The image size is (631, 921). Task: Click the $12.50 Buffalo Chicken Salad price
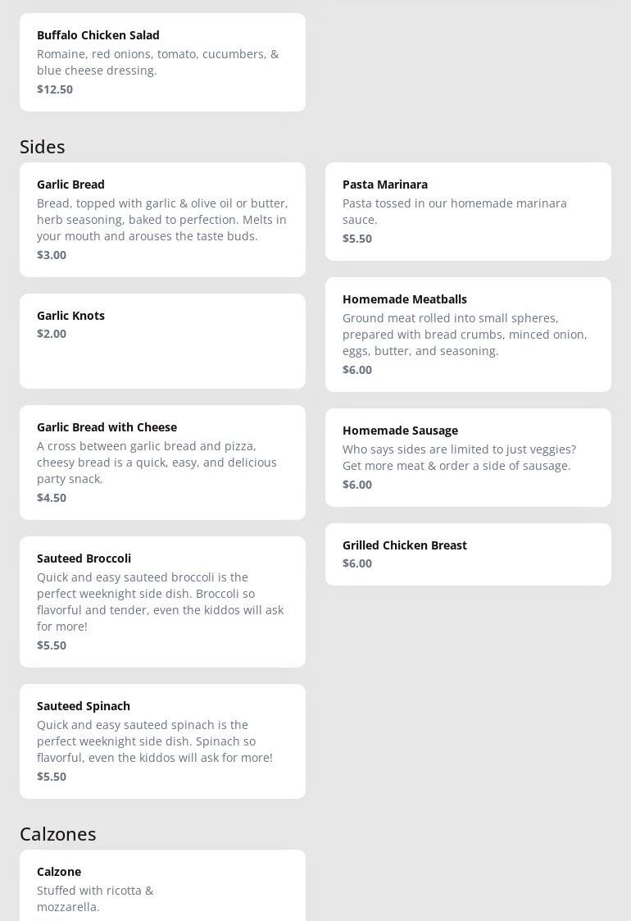point(55,89)
